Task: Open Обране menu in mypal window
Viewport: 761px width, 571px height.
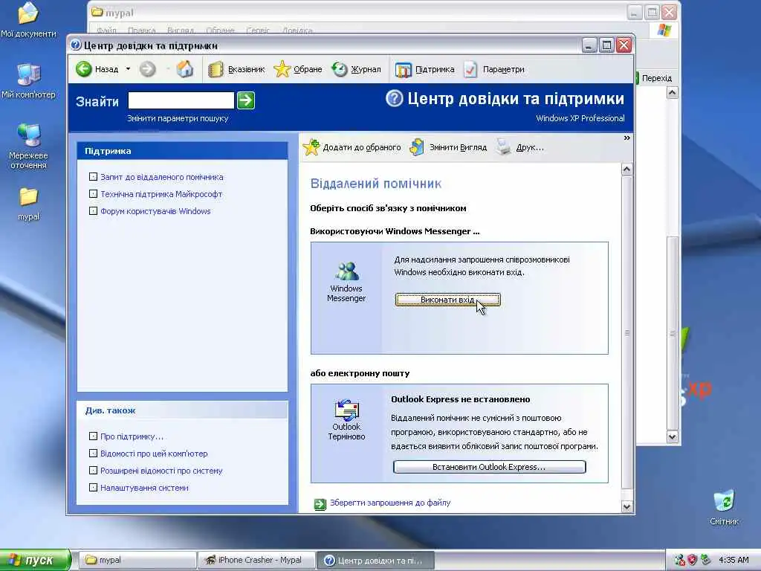Action: click(220, 30)
